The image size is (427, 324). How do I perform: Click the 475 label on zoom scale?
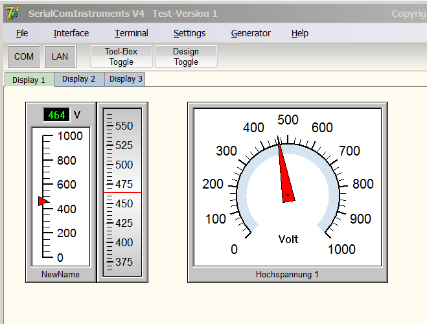pyautogui.click(x=124, y=184)
